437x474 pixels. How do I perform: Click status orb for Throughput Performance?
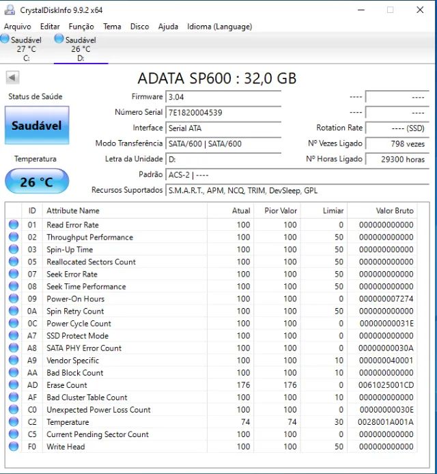(14, 237)
